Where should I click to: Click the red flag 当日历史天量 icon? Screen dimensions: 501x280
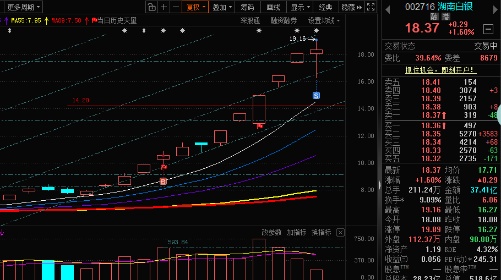pos(94,20)
